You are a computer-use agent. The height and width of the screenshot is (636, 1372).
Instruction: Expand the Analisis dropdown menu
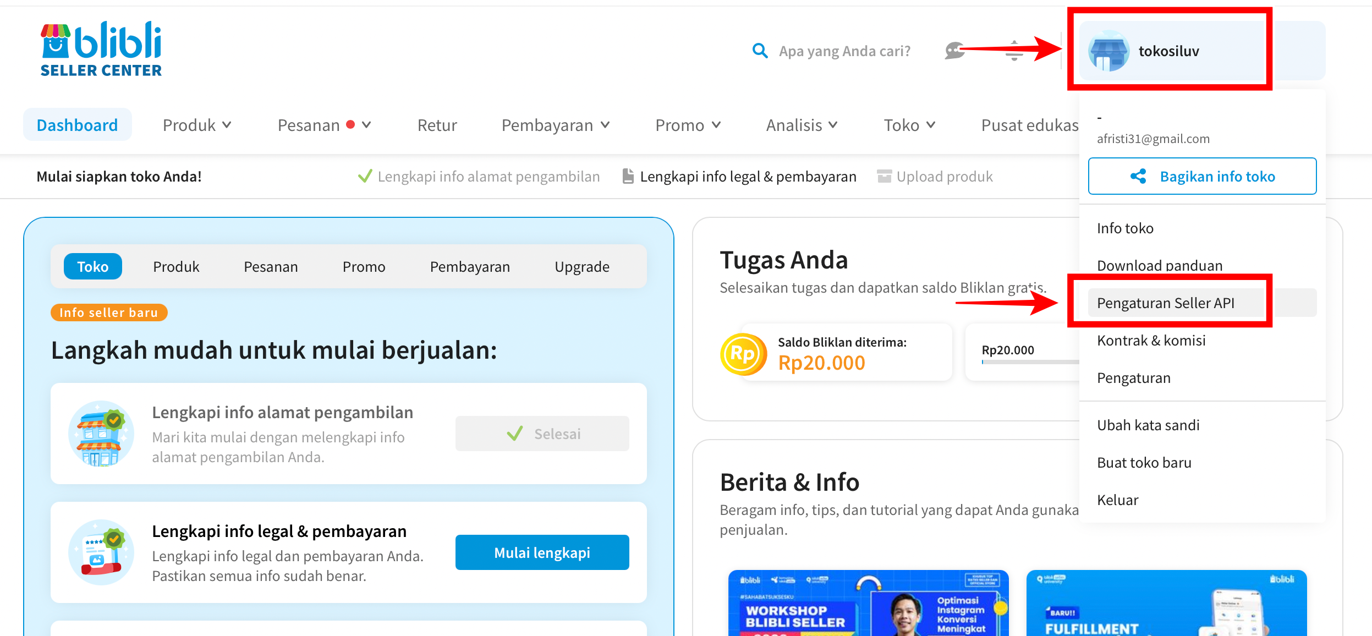(x=833, y=125)
